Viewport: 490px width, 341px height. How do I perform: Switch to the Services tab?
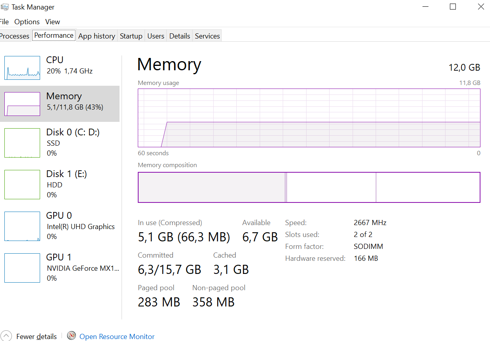click(207, 36)
